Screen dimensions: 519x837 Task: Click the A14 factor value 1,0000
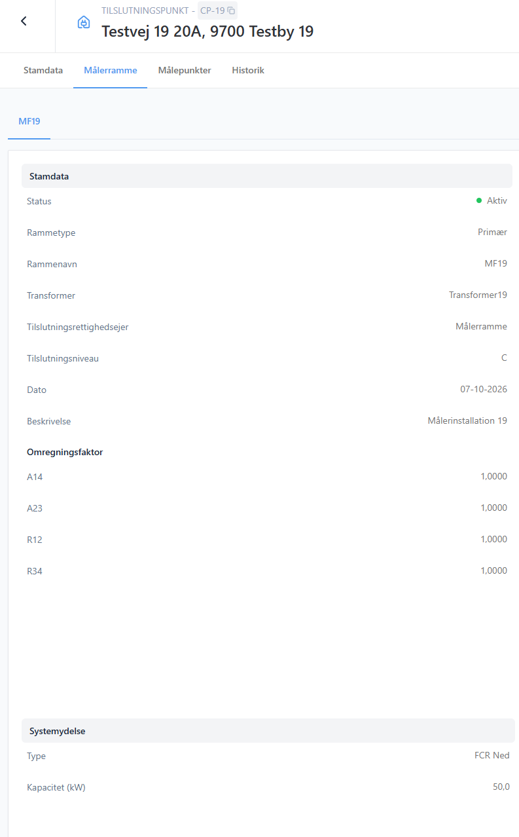494,477
